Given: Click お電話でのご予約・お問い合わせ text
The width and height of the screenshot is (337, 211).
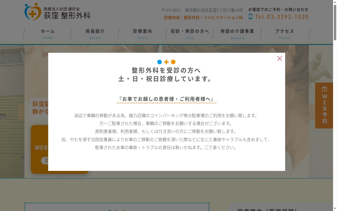Looking at the screenshot, I should [278, 9].
